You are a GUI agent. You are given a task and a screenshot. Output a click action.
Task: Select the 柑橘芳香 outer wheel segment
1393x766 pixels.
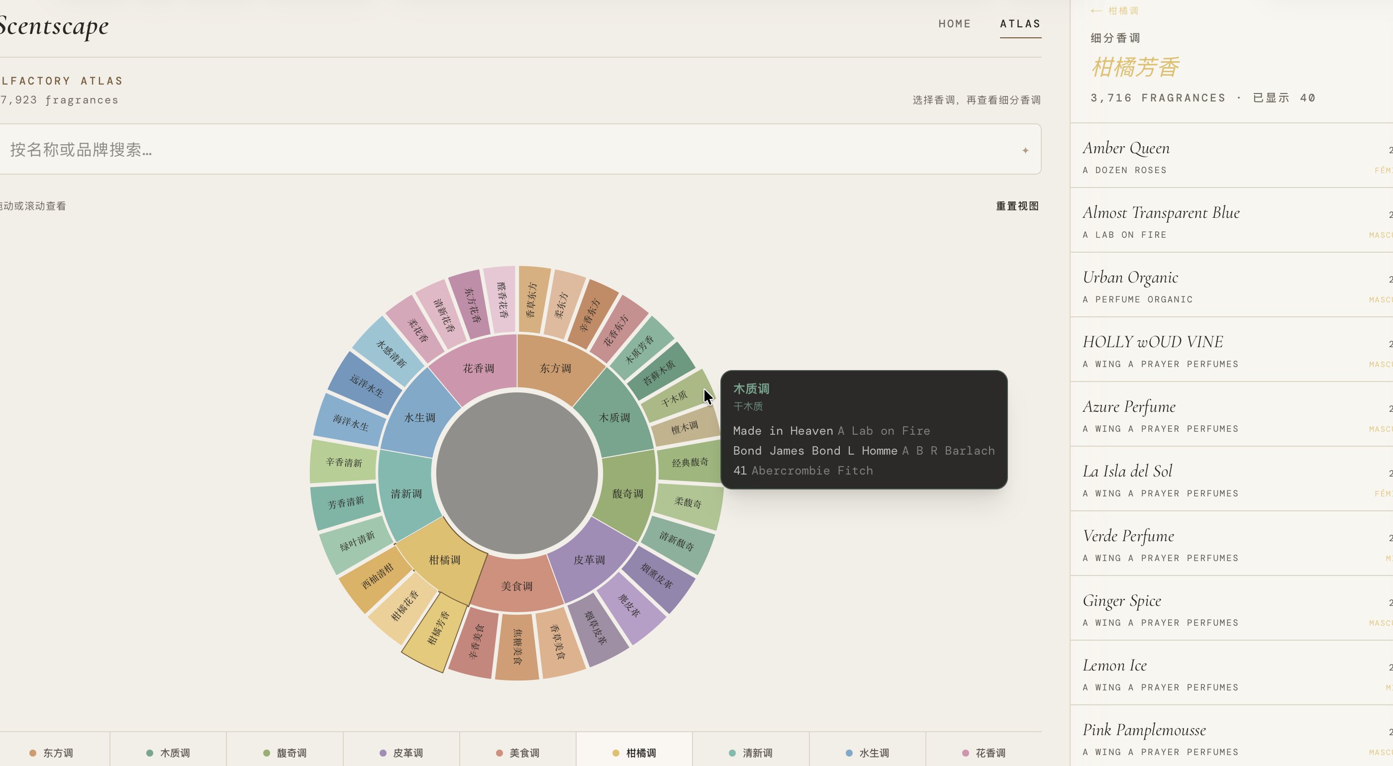pyautogui.click(x=439, y=628)
